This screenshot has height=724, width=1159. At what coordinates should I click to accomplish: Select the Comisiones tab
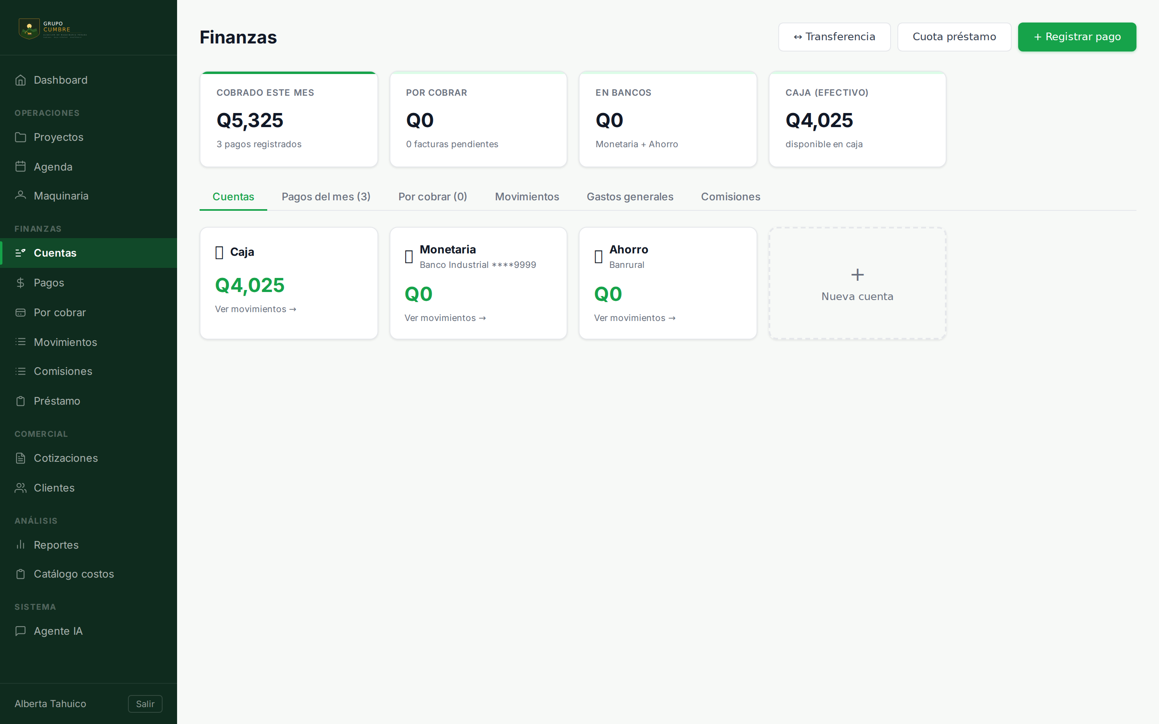point(730,197)
